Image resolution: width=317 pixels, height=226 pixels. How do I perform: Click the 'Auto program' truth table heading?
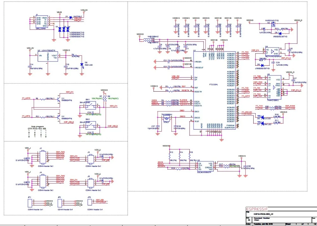37,126
